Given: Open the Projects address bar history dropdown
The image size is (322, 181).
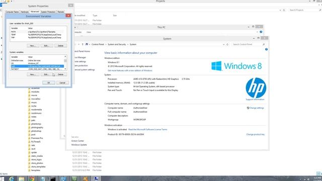Looking at the screenshot, I should coord(280,10).
